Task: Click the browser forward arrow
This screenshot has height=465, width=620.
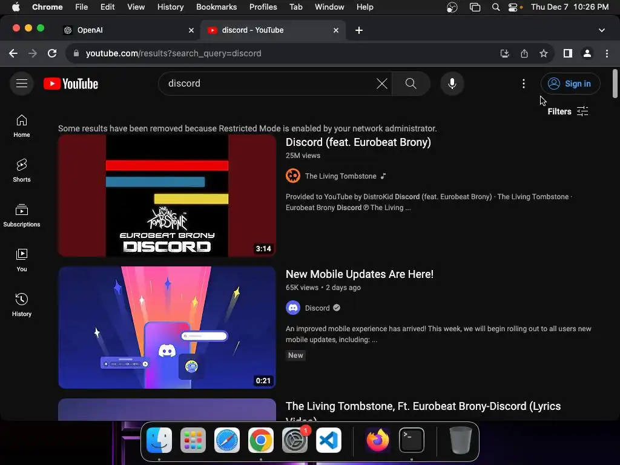Action: (33, 53)
